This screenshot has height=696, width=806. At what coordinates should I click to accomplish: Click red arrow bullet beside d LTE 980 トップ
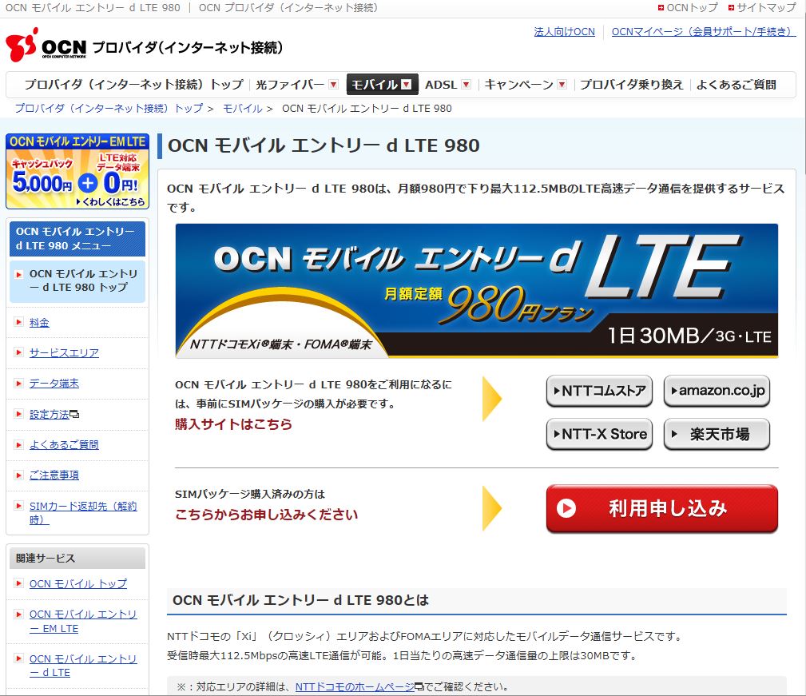click(19, 275)
